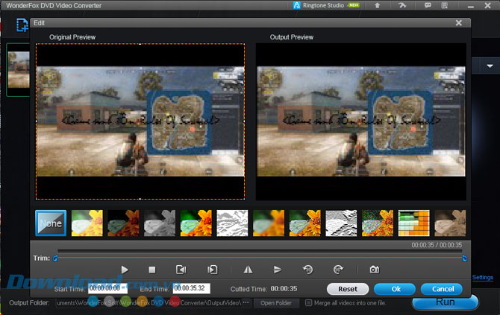Viewport: 500px width, 315px height.
Task: Click the Reset button
Action: pyautogui.click(x=348, y=289)
